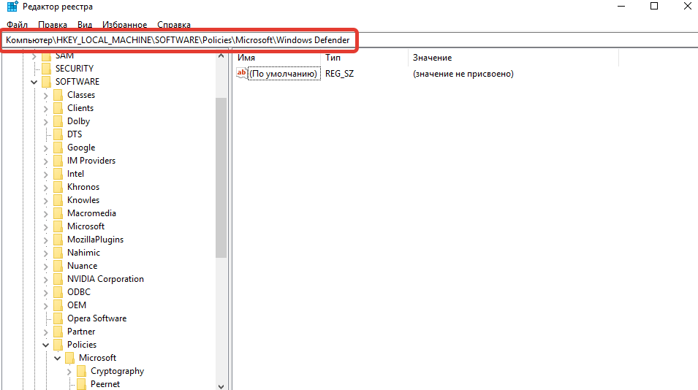Screen dimensions: 698x390
Task: Open the Справка menu
Action: coord(174,25)
